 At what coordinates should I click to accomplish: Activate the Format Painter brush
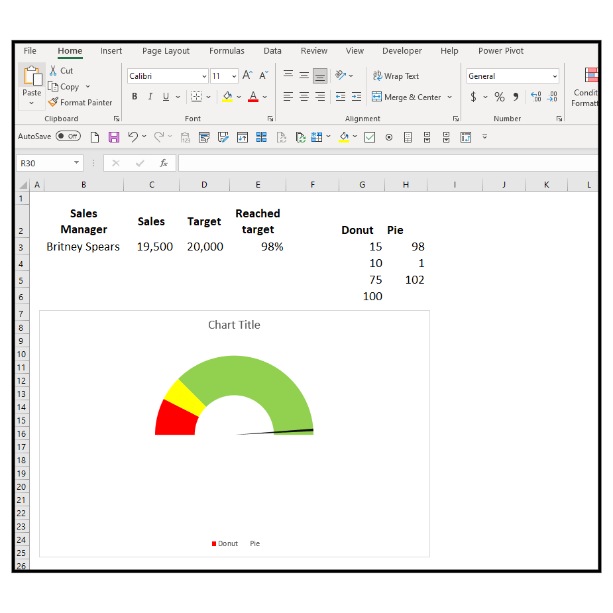point(80,103)
